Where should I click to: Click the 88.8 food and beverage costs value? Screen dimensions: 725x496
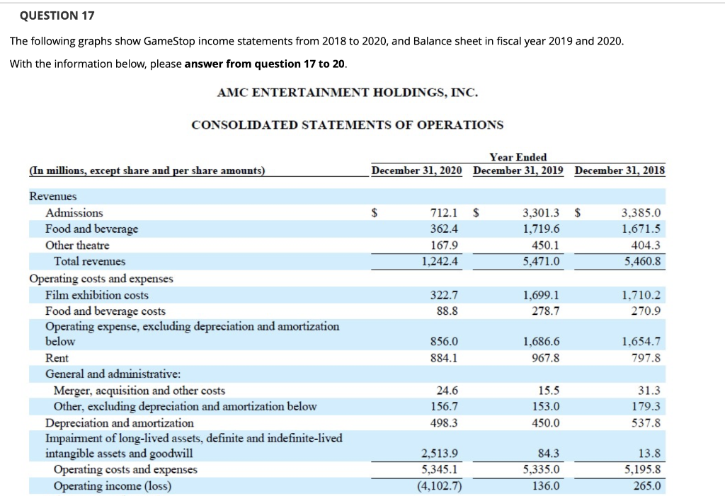tap(447, 311)
